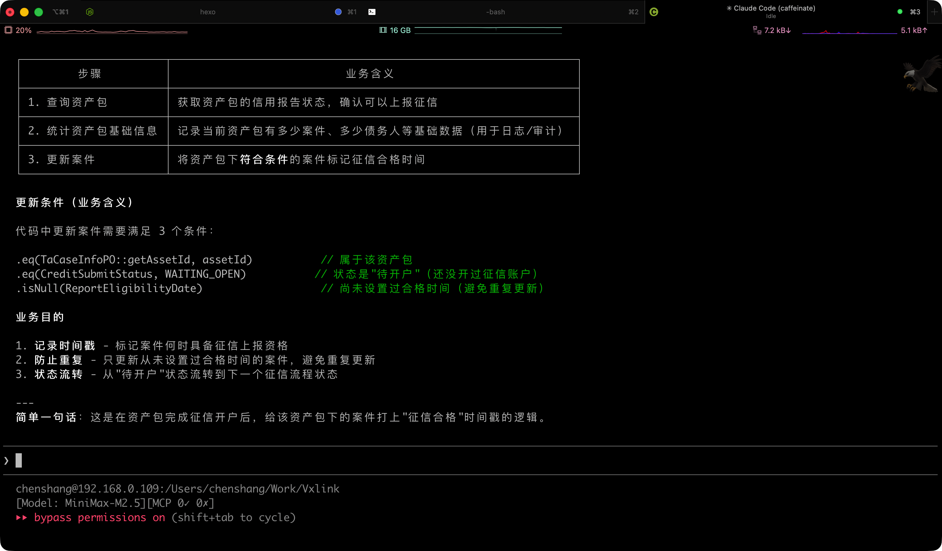Switch to the -bash tab
This screenshot has width=942, height=551.
495,12
